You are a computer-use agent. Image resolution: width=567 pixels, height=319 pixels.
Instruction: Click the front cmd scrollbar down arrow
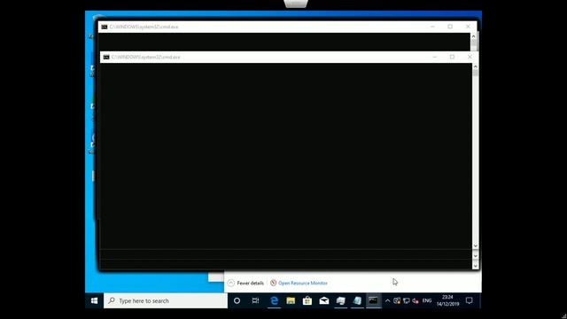coord(476,246)
